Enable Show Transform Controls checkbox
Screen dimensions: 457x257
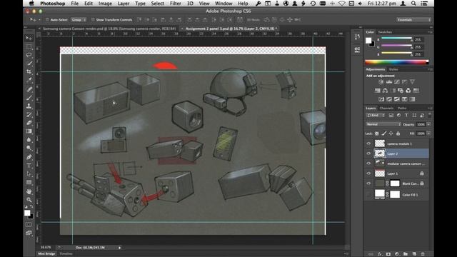click(93, 20)
